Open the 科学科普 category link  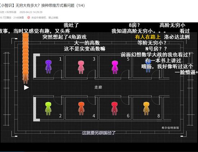tap(12, 12)
